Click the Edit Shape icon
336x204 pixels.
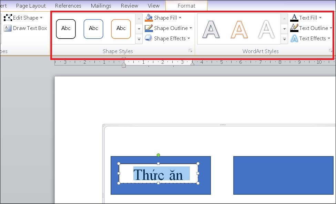[x=8, y=18]
